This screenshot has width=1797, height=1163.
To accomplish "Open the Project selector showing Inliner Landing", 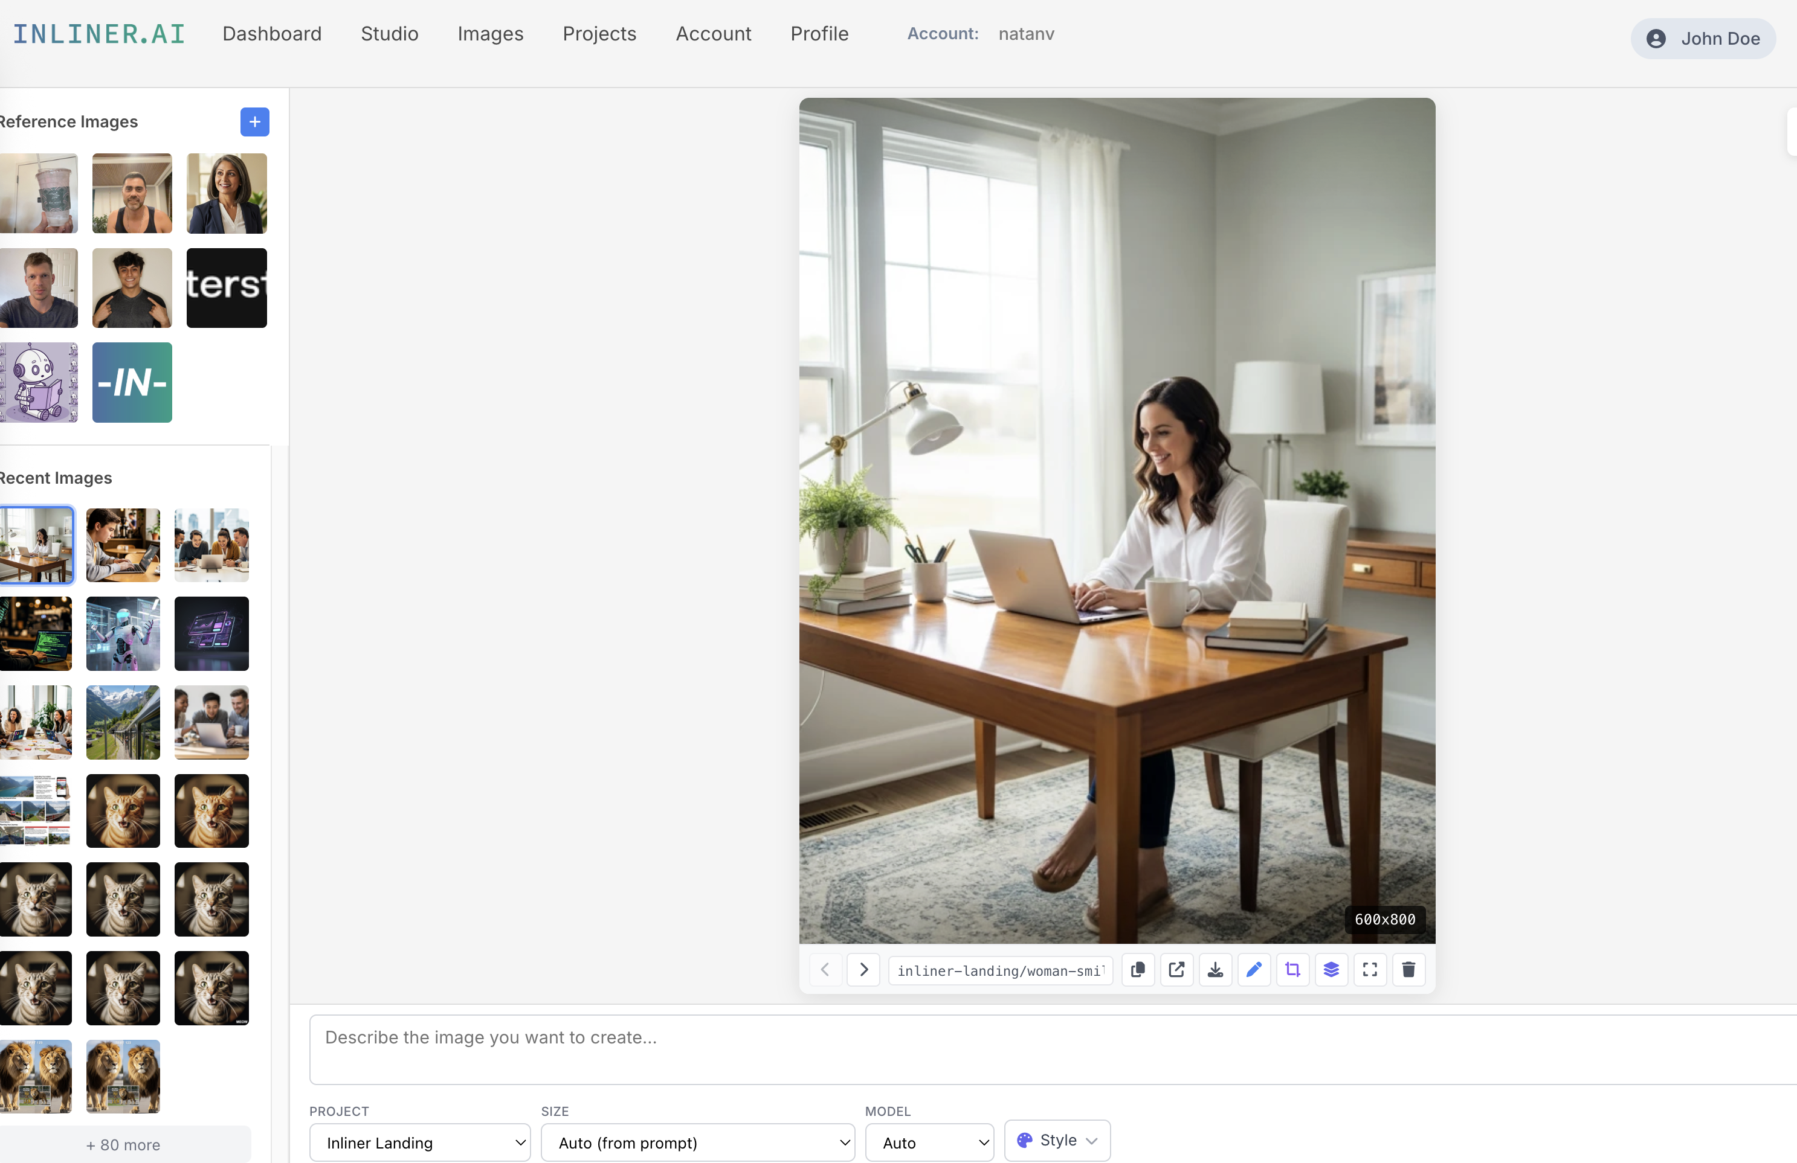I will point(420,1142).
